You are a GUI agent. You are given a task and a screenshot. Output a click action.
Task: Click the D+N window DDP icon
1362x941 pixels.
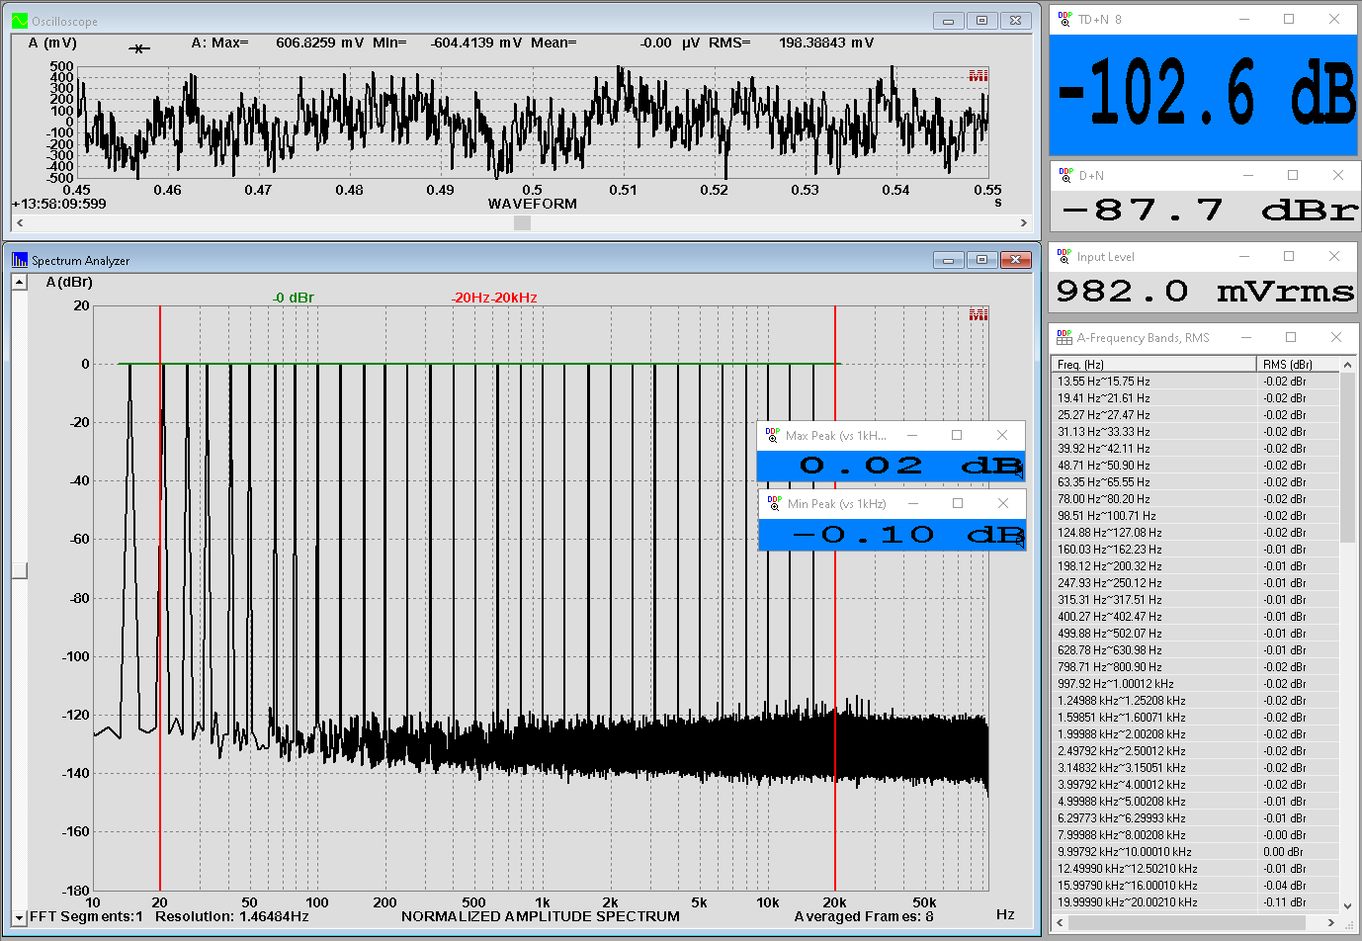coord(1065,175)
